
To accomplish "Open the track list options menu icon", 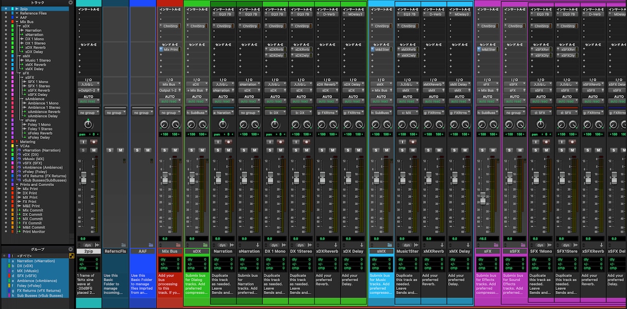I will point(70,3).
